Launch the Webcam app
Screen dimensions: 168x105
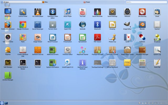coord(127,12)
